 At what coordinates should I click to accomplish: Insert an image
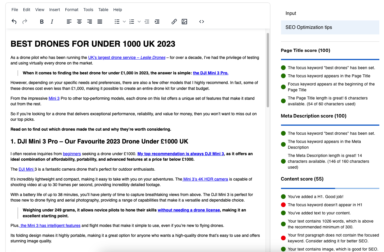tap(184, 22)
